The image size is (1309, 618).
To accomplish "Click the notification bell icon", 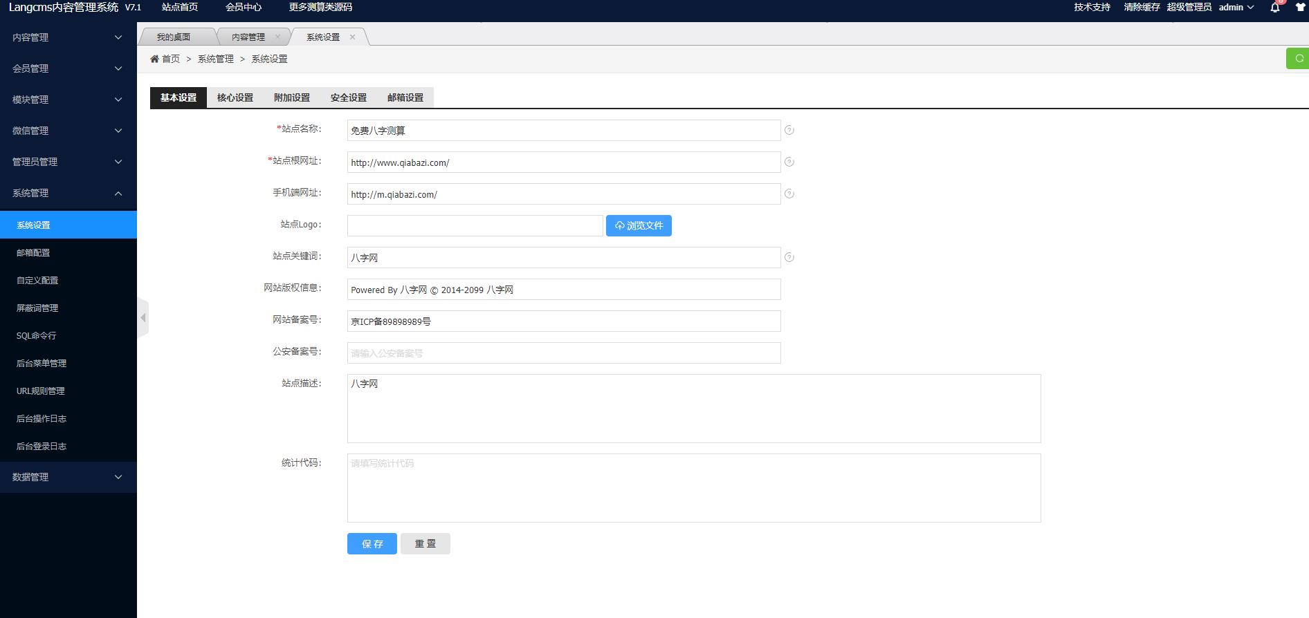I will click(1274, 8).
